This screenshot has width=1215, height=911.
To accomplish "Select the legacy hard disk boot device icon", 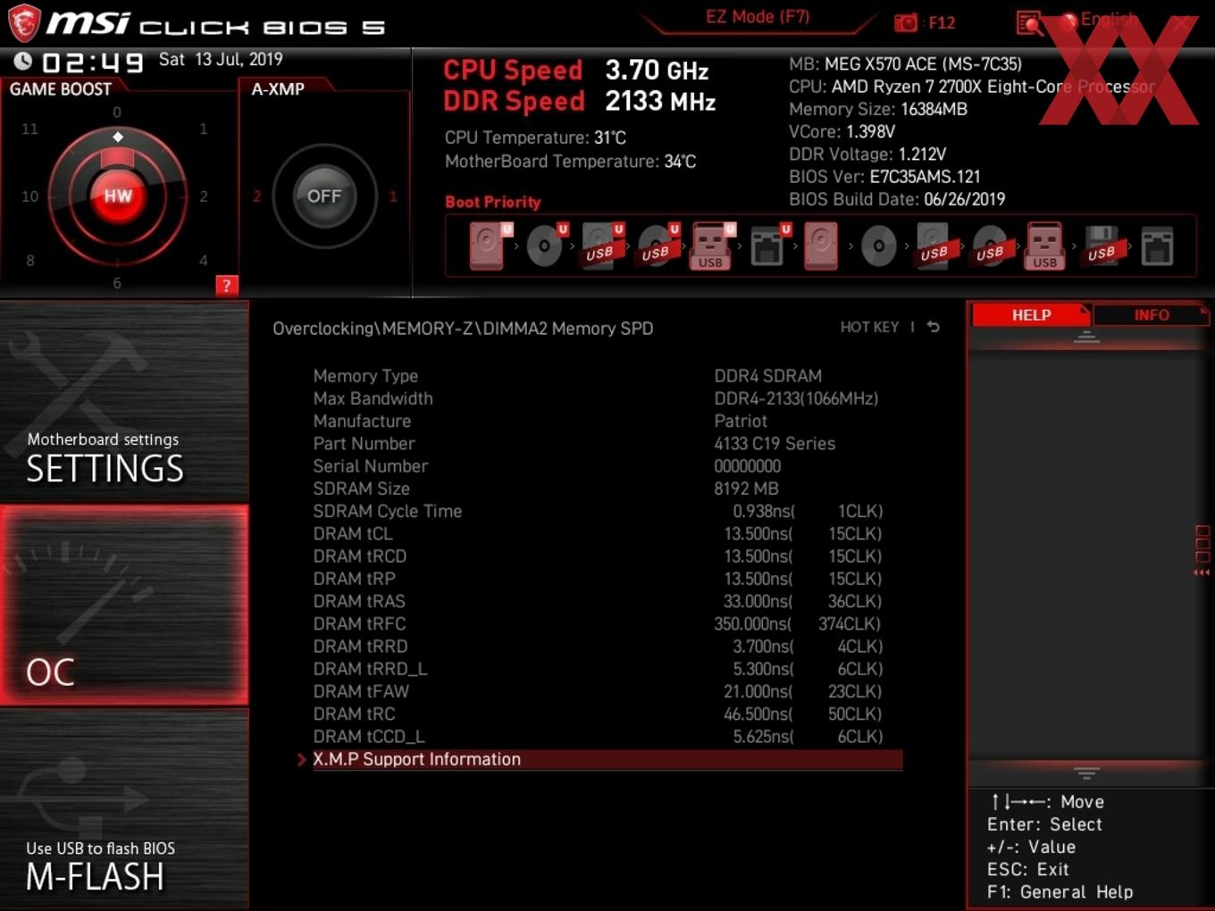I will point(821,246).
